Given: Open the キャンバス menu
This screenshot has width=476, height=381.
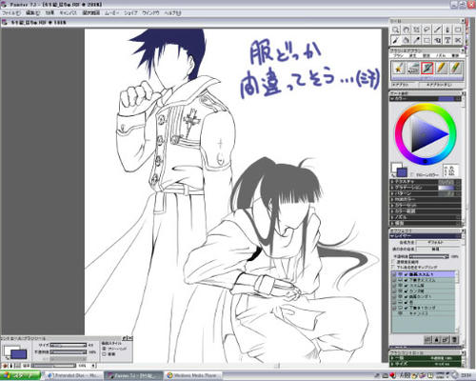Looking at the screenshot, I should point(69,13).
